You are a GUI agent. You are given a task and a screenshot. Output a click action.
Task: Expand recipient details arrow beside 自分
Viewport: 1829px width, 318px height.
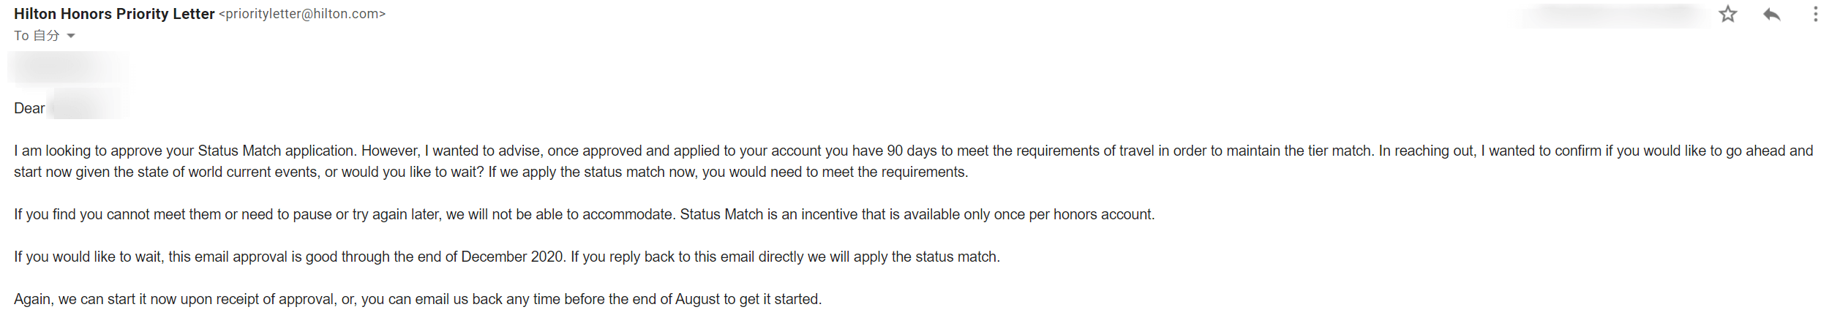point(71,36)
